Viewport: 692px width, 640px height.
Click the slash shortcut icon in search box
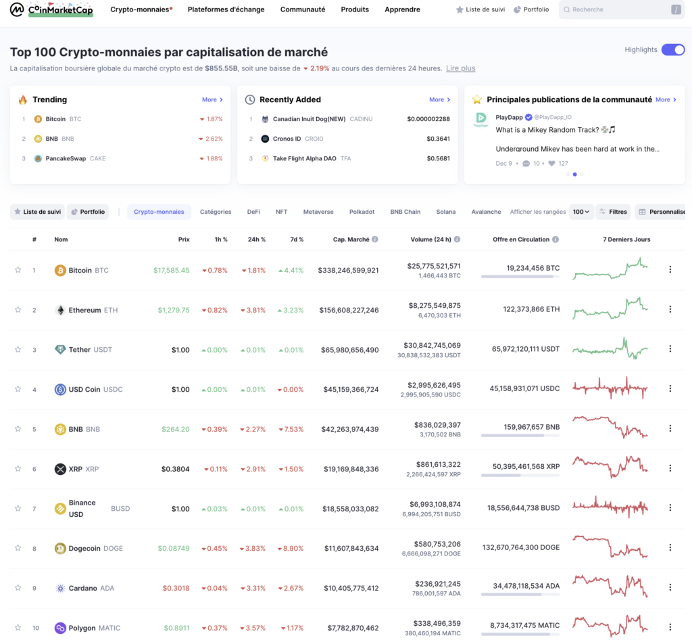(676, 9)
